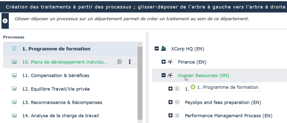Image resolution: width=287 pixels, height=123 pixels.
Task: Select 12. Equilibre Travail/Vie privée process
Action: [56, 89]
